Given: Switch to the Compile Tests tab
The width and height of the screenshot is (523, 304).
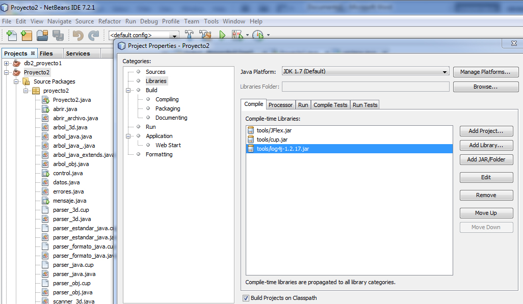Looking at the screenshot, I should [330, 105].
